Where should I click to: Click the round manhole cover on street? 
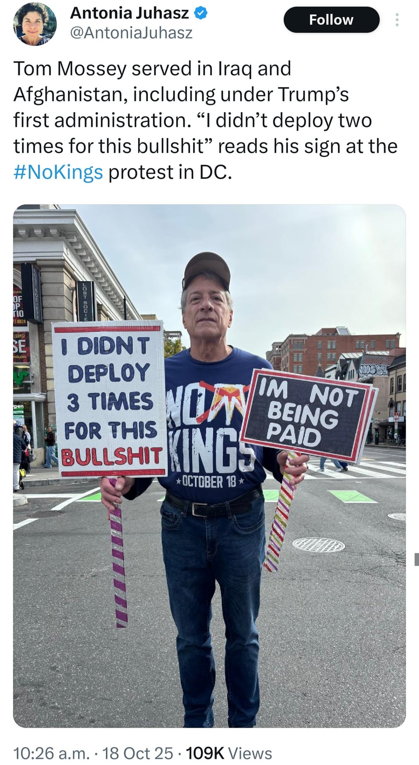click(319, 545)
